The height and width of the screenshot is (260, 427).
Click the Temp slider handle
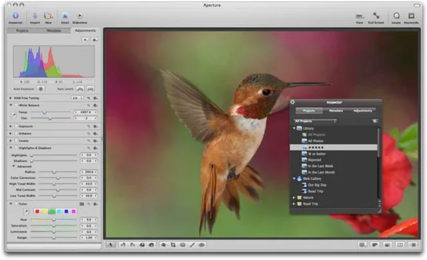45,112
